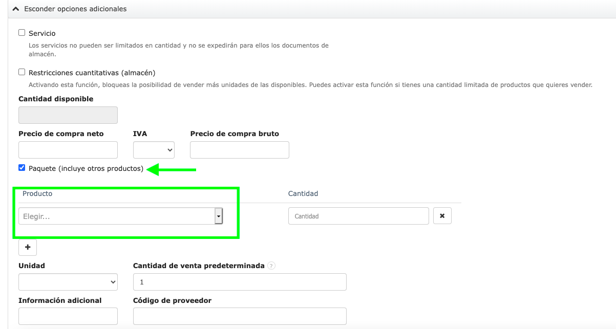Image resolution: width=616 pixels, height=329 pixels.
Task: Click the collapse chevron icon at top
Action: [x=15, y=9]
